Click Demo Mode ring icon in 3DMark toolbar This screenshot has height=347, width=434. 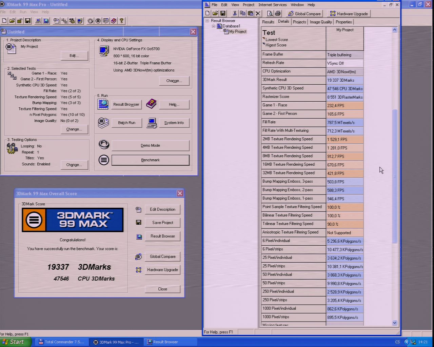(90, 21)
